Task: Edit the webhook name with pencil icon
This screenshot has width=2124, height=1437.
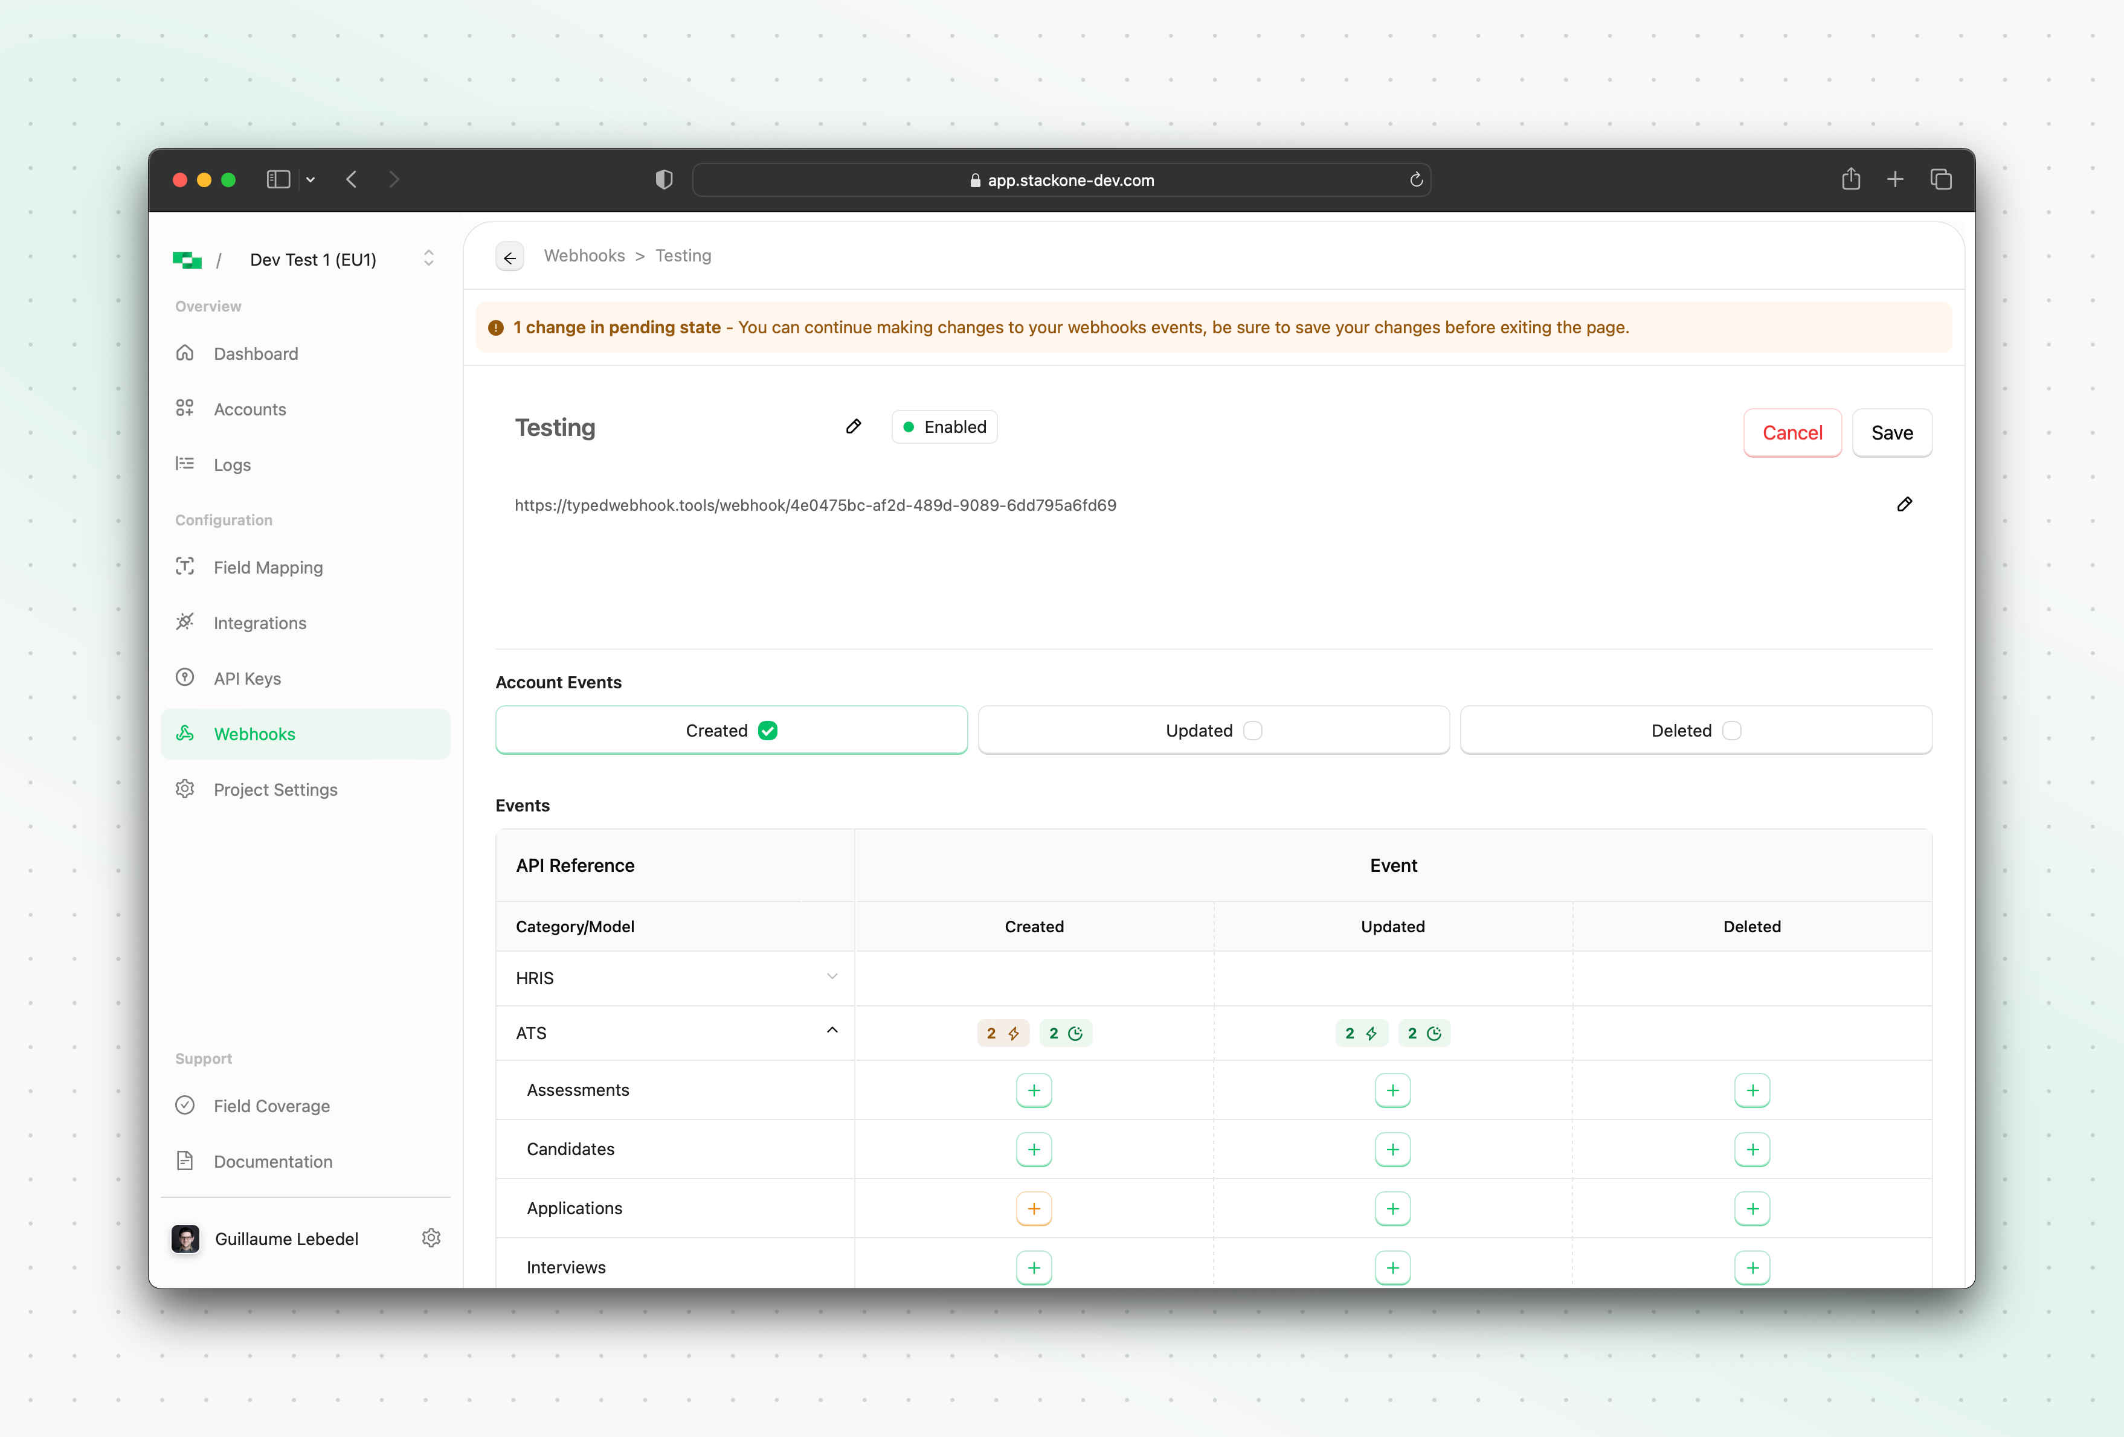Action: click(x=853, y=427)
